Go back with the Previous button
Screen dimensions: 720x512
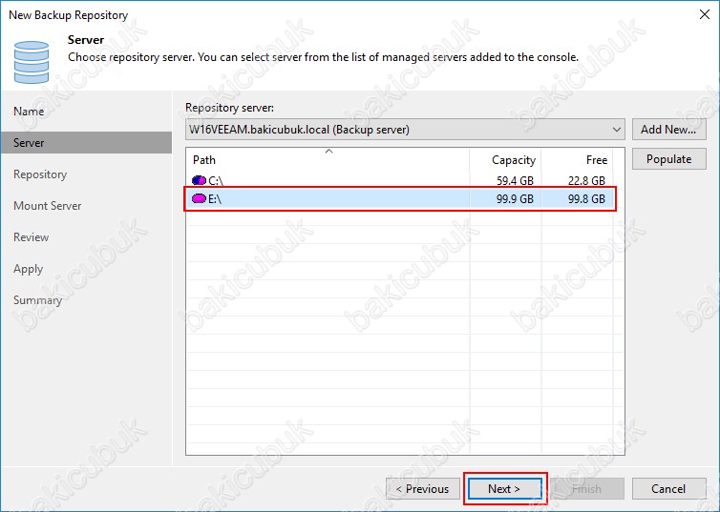click(x=423, y=489)
